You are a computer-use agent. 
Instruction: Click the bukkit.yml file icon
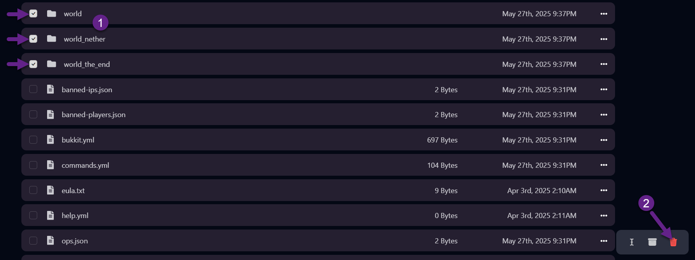point(50,140)
